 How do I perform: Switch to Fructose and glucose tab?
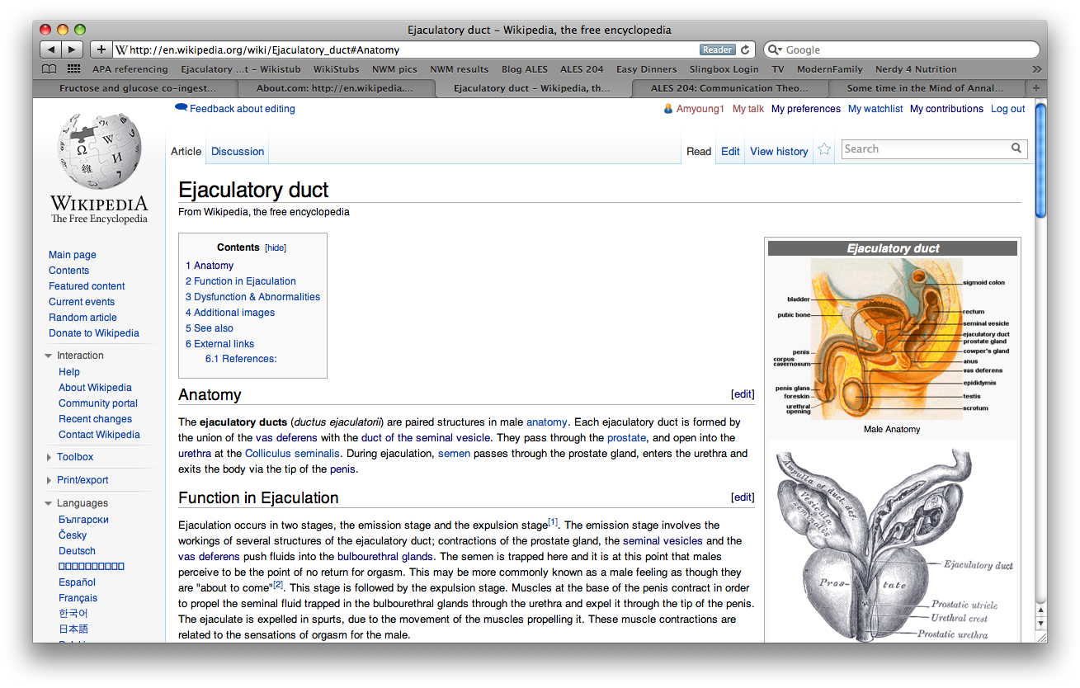pos(136,88)
